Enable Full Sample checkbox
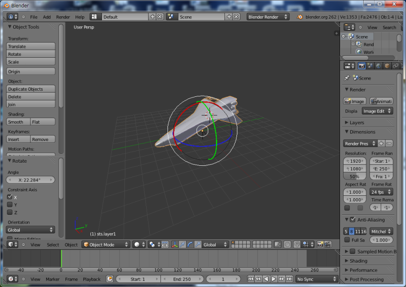 (x=347, y=240)
